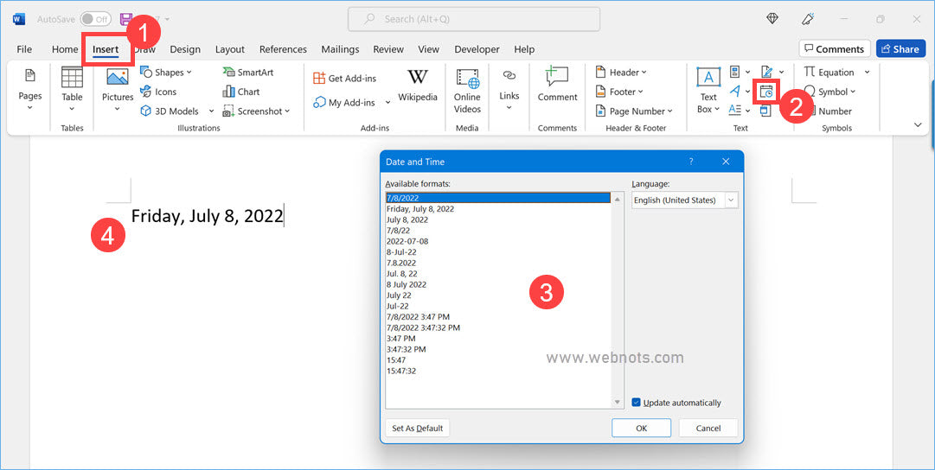Viewport: 935px width, 470px height.
Task: Pick the 8 July 2022 format
Action: click(x=498, y=285)
